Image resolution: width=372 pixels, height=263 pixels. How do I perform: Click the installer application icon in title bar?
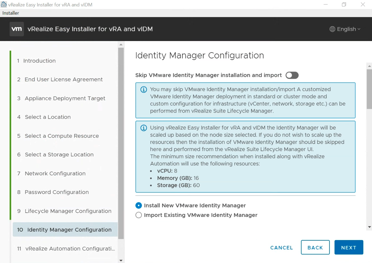pos(4,4)
